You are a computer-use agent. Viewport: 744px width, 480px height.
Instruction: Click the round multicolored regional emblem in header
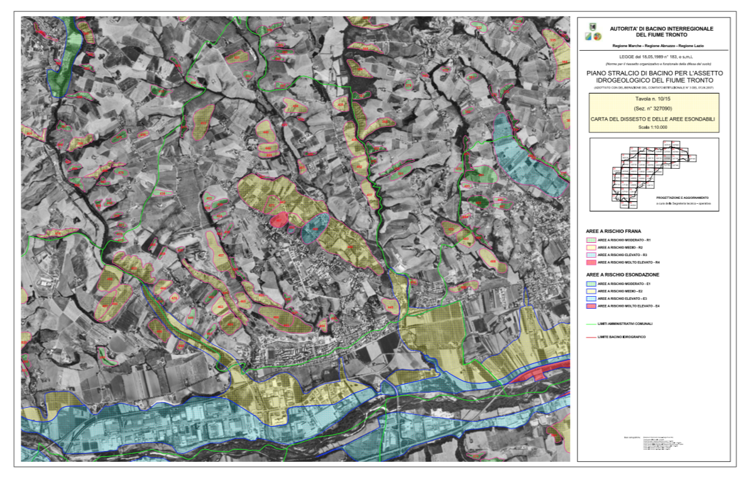[x=598, y=36]
